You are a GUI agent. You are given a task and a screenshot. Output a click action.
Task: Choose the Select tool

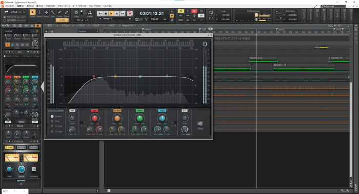(39, 12)
